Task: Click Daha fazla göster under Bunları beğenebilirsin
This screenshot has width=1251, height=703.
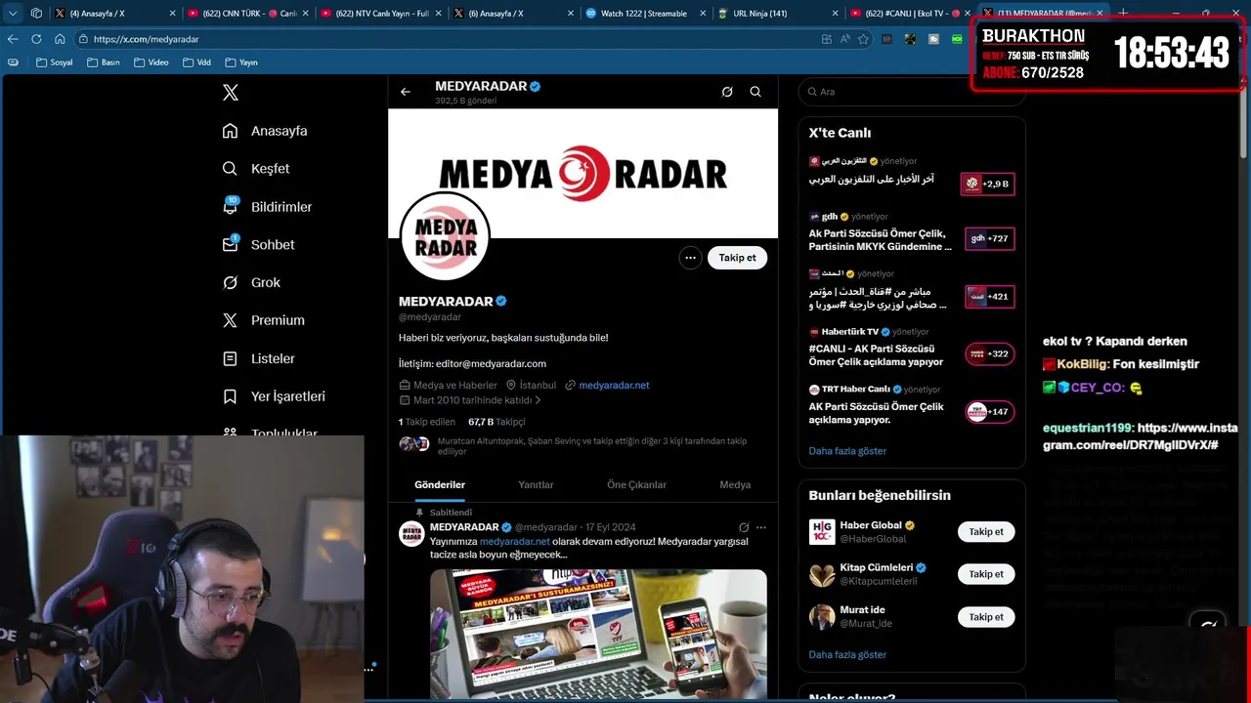Action: click(847, 655)
